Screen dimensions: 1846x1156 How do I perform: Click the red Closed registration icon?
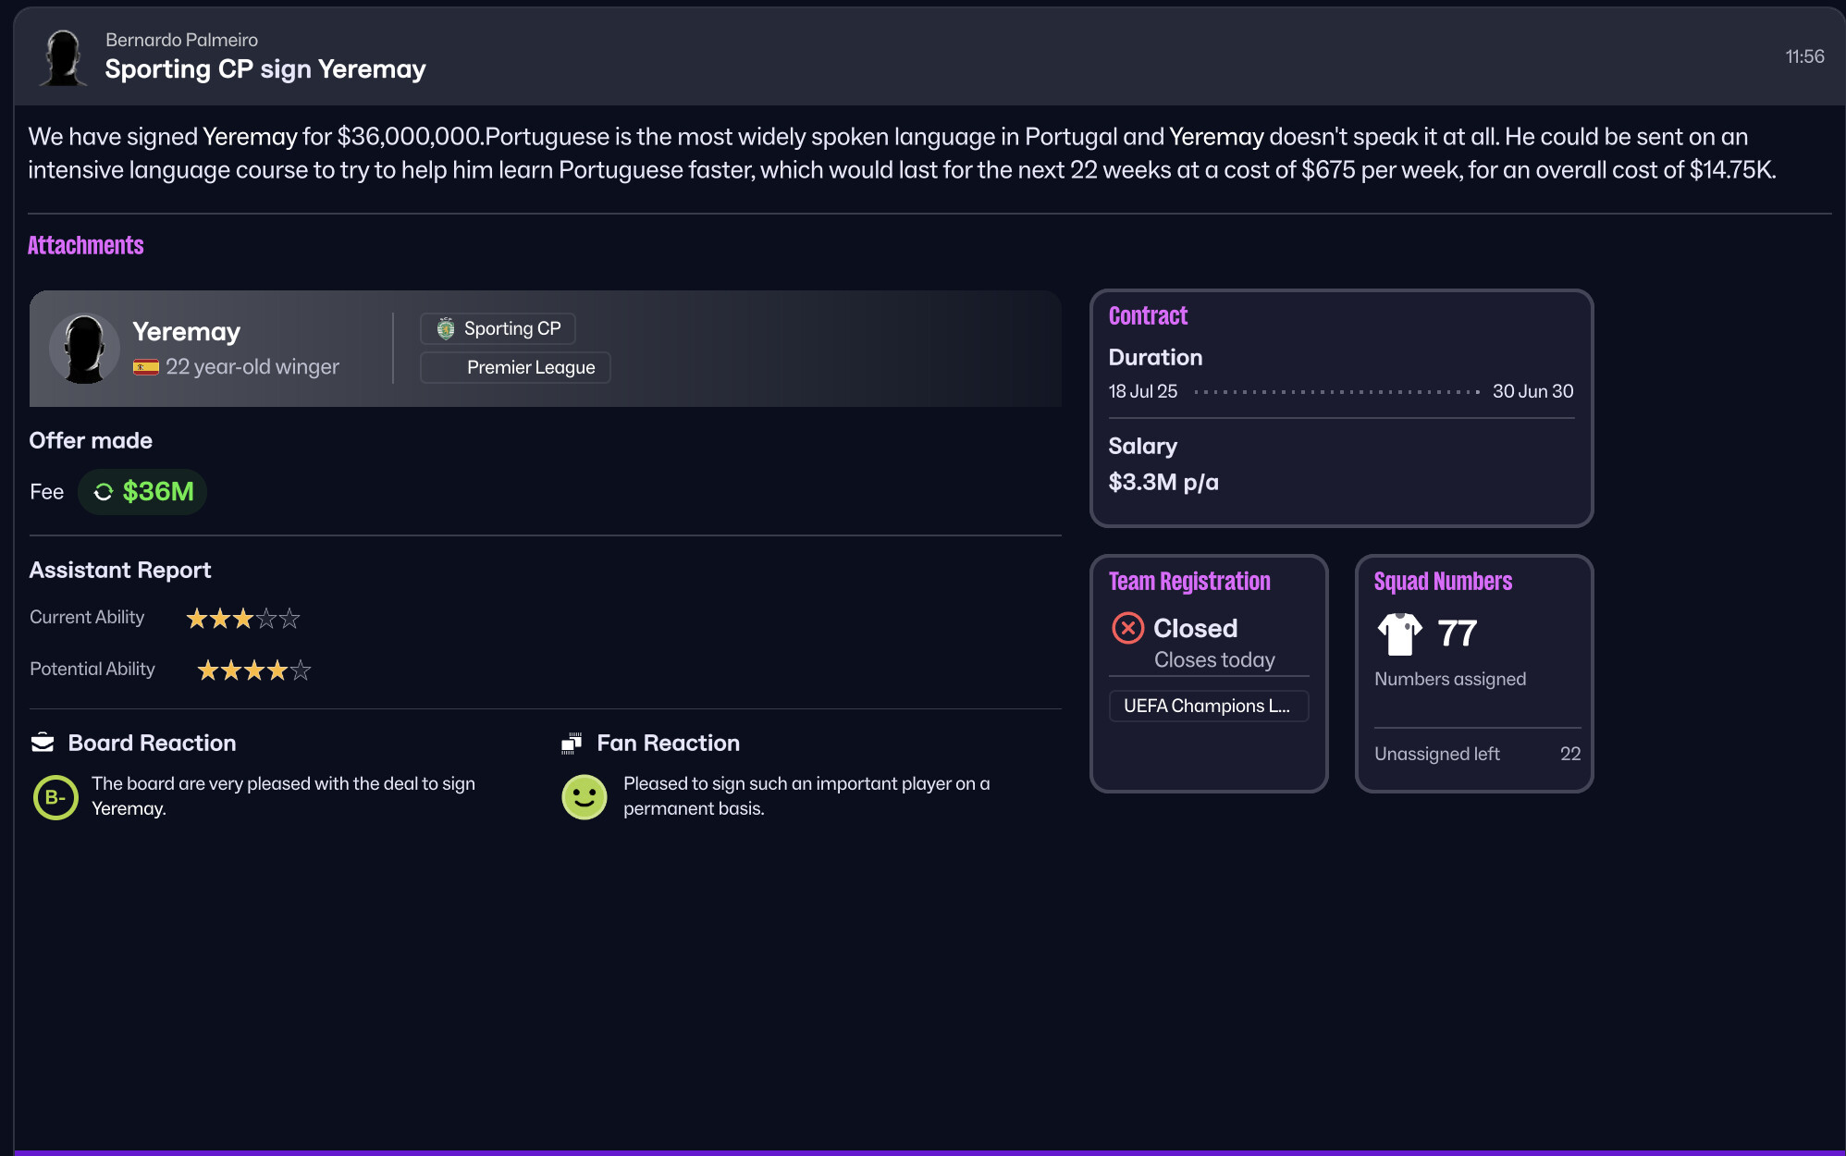pyautogui.click(x=1127, y=628)
